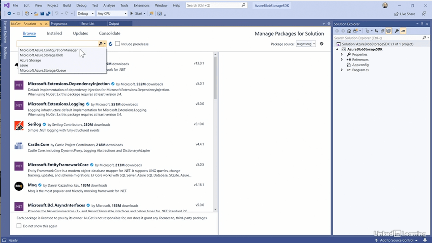Click the user account avatar

pos(385,5)
